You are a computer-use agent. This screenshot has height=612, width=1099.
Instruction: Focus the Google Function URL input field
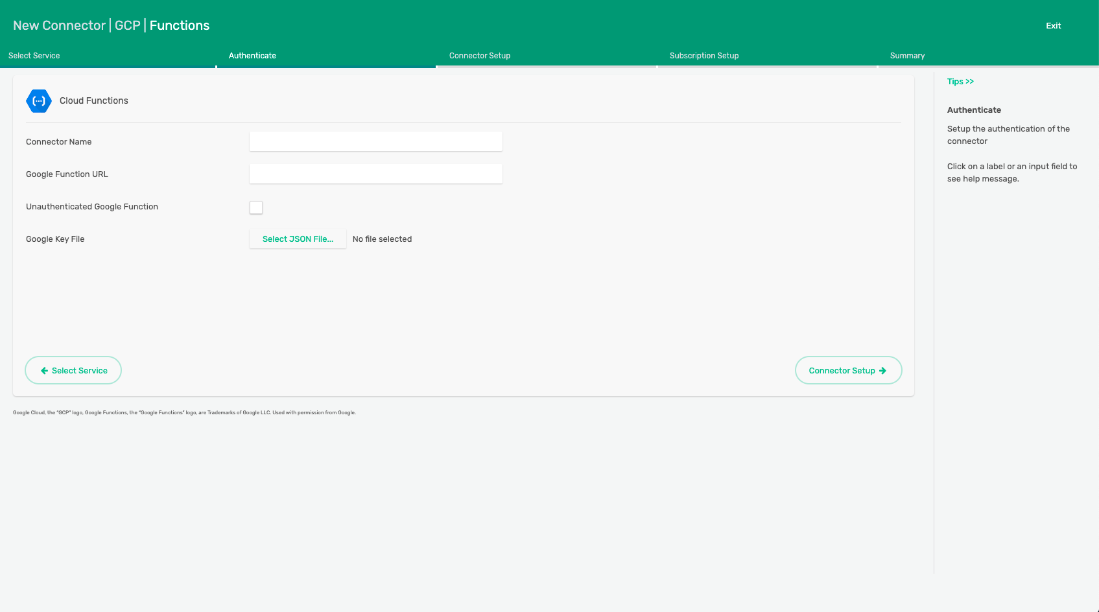(x=375, y=174)
